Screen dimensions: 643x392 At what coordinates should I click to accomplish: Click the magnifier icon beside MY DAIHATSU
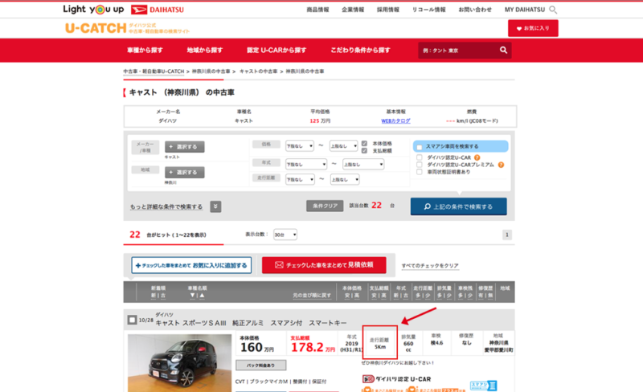point(553,10)
